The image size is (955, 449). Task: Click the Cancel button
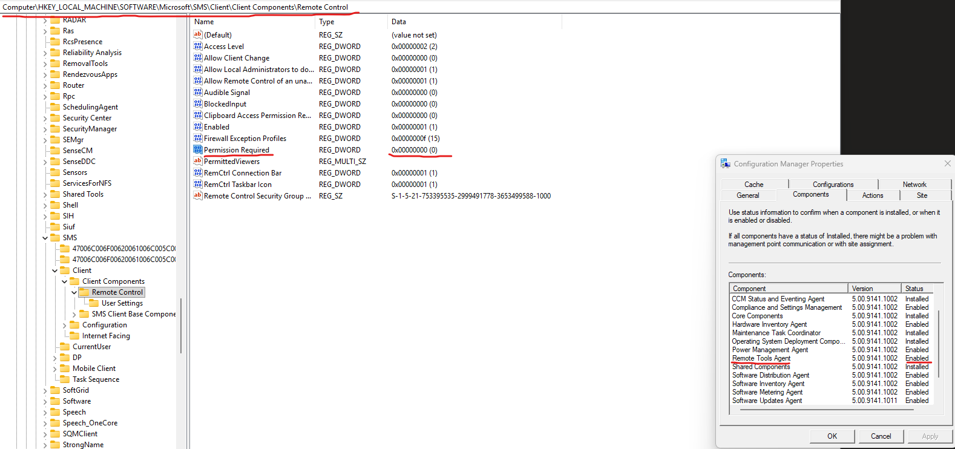point(881,436)
